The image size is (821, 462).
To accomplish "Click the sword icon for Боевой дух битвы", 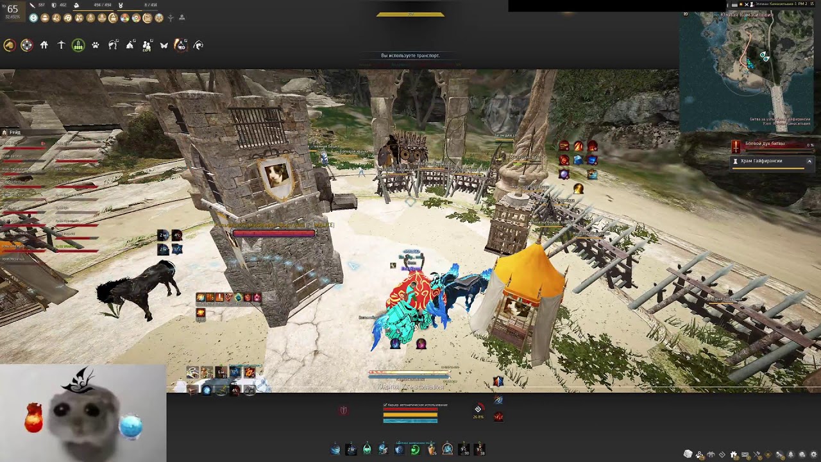I will (x=736, y=145).
